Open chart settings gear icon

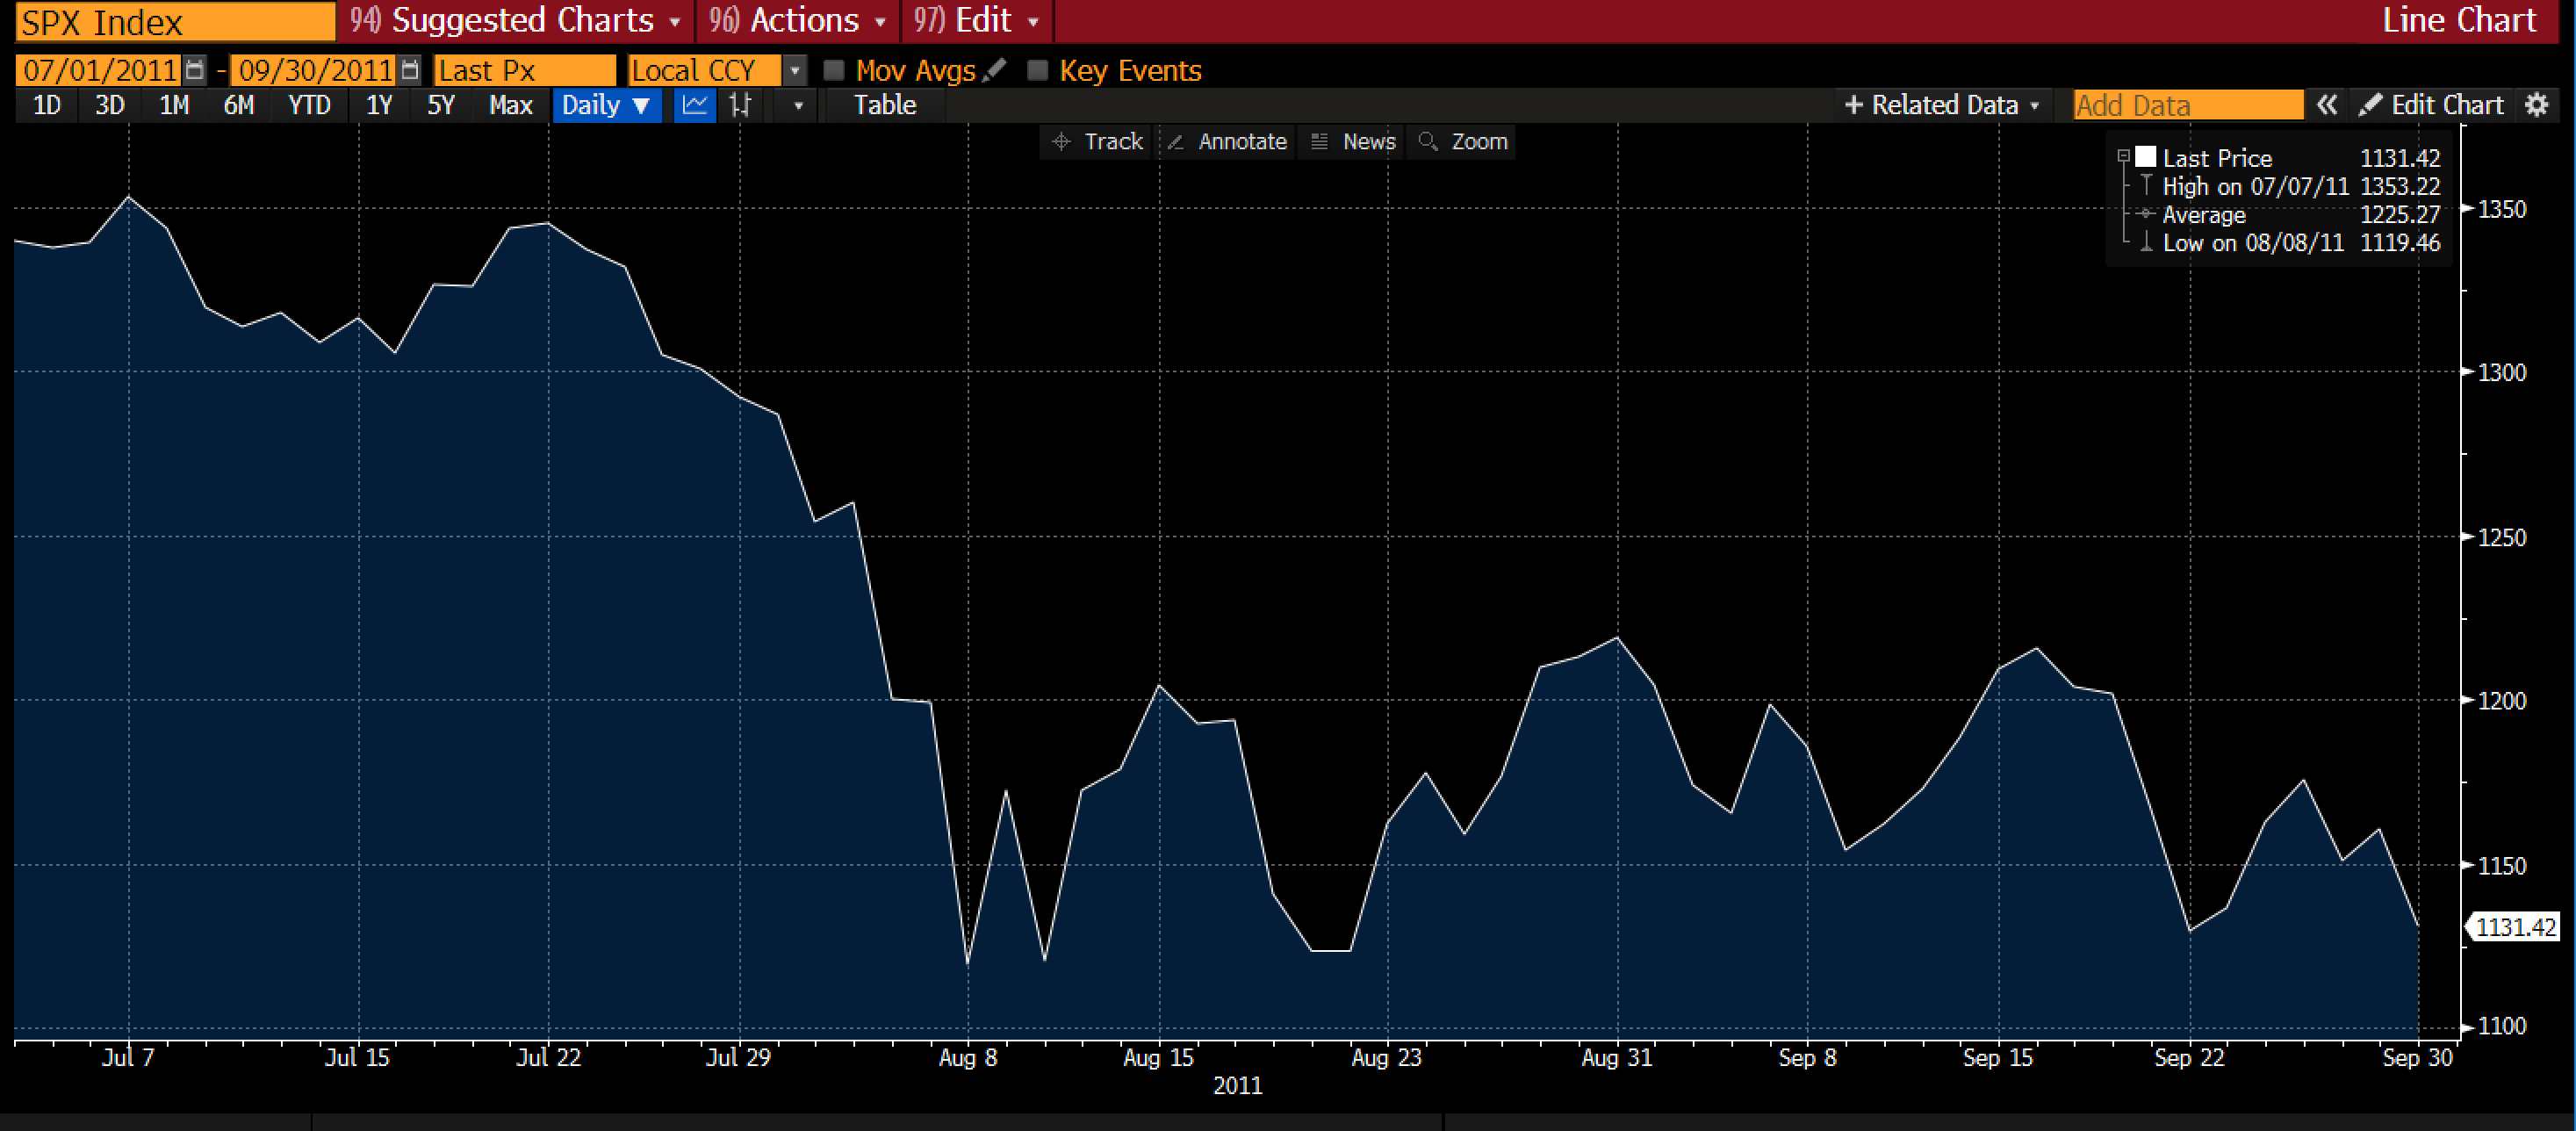click(2537, 105)
